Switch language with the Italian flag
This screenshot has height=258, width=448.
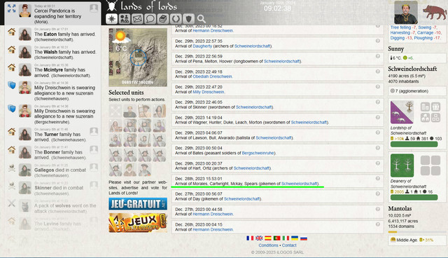pos(286,238)
